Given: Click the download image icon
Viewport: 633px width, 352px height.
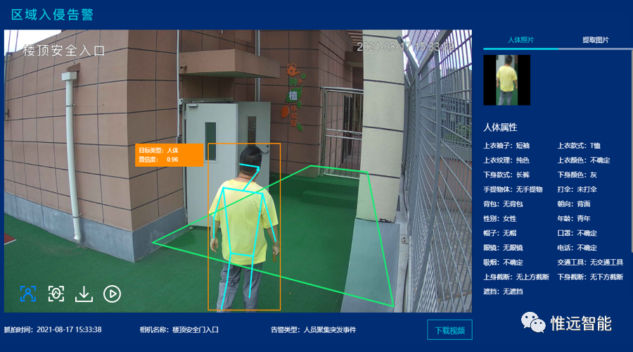Looking at the screenshot, I should [x=84, y=294].
